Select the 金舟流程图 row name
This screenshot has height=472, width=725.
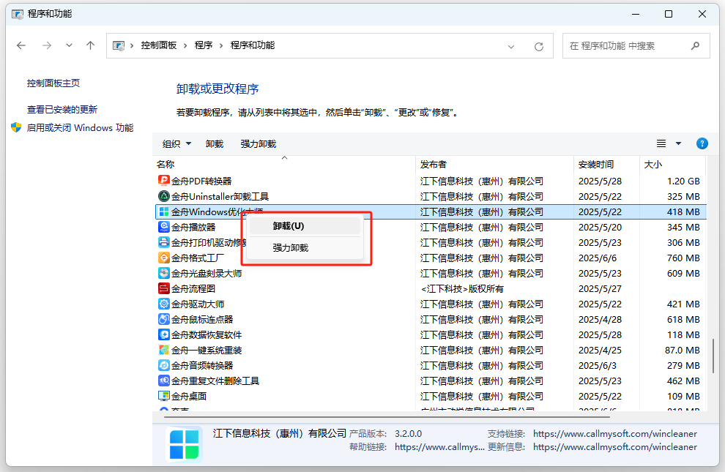[193, 288]
